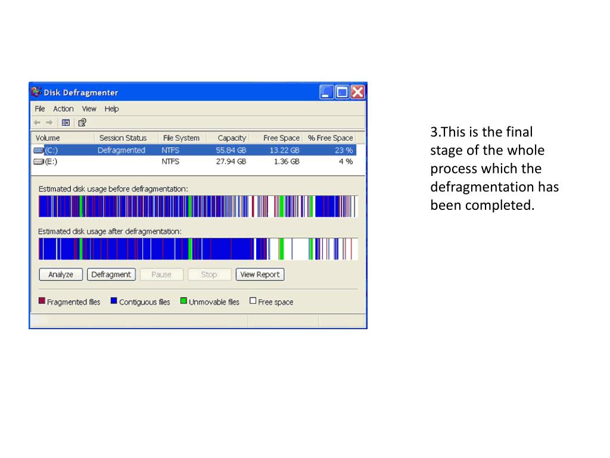Click the before defragmentation disk usage bar
The height and width of the screenshot is (458, 610).
pos(198,206)
